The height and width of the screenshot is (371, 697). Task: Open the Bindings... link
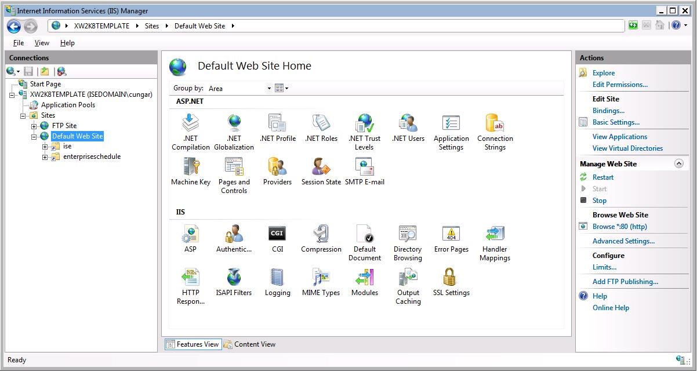608,111
